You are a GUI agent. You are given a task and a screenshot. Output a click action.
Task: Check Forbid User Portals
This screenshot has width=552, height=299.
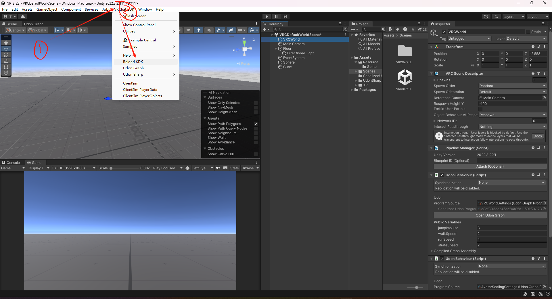tap(480, 109)
